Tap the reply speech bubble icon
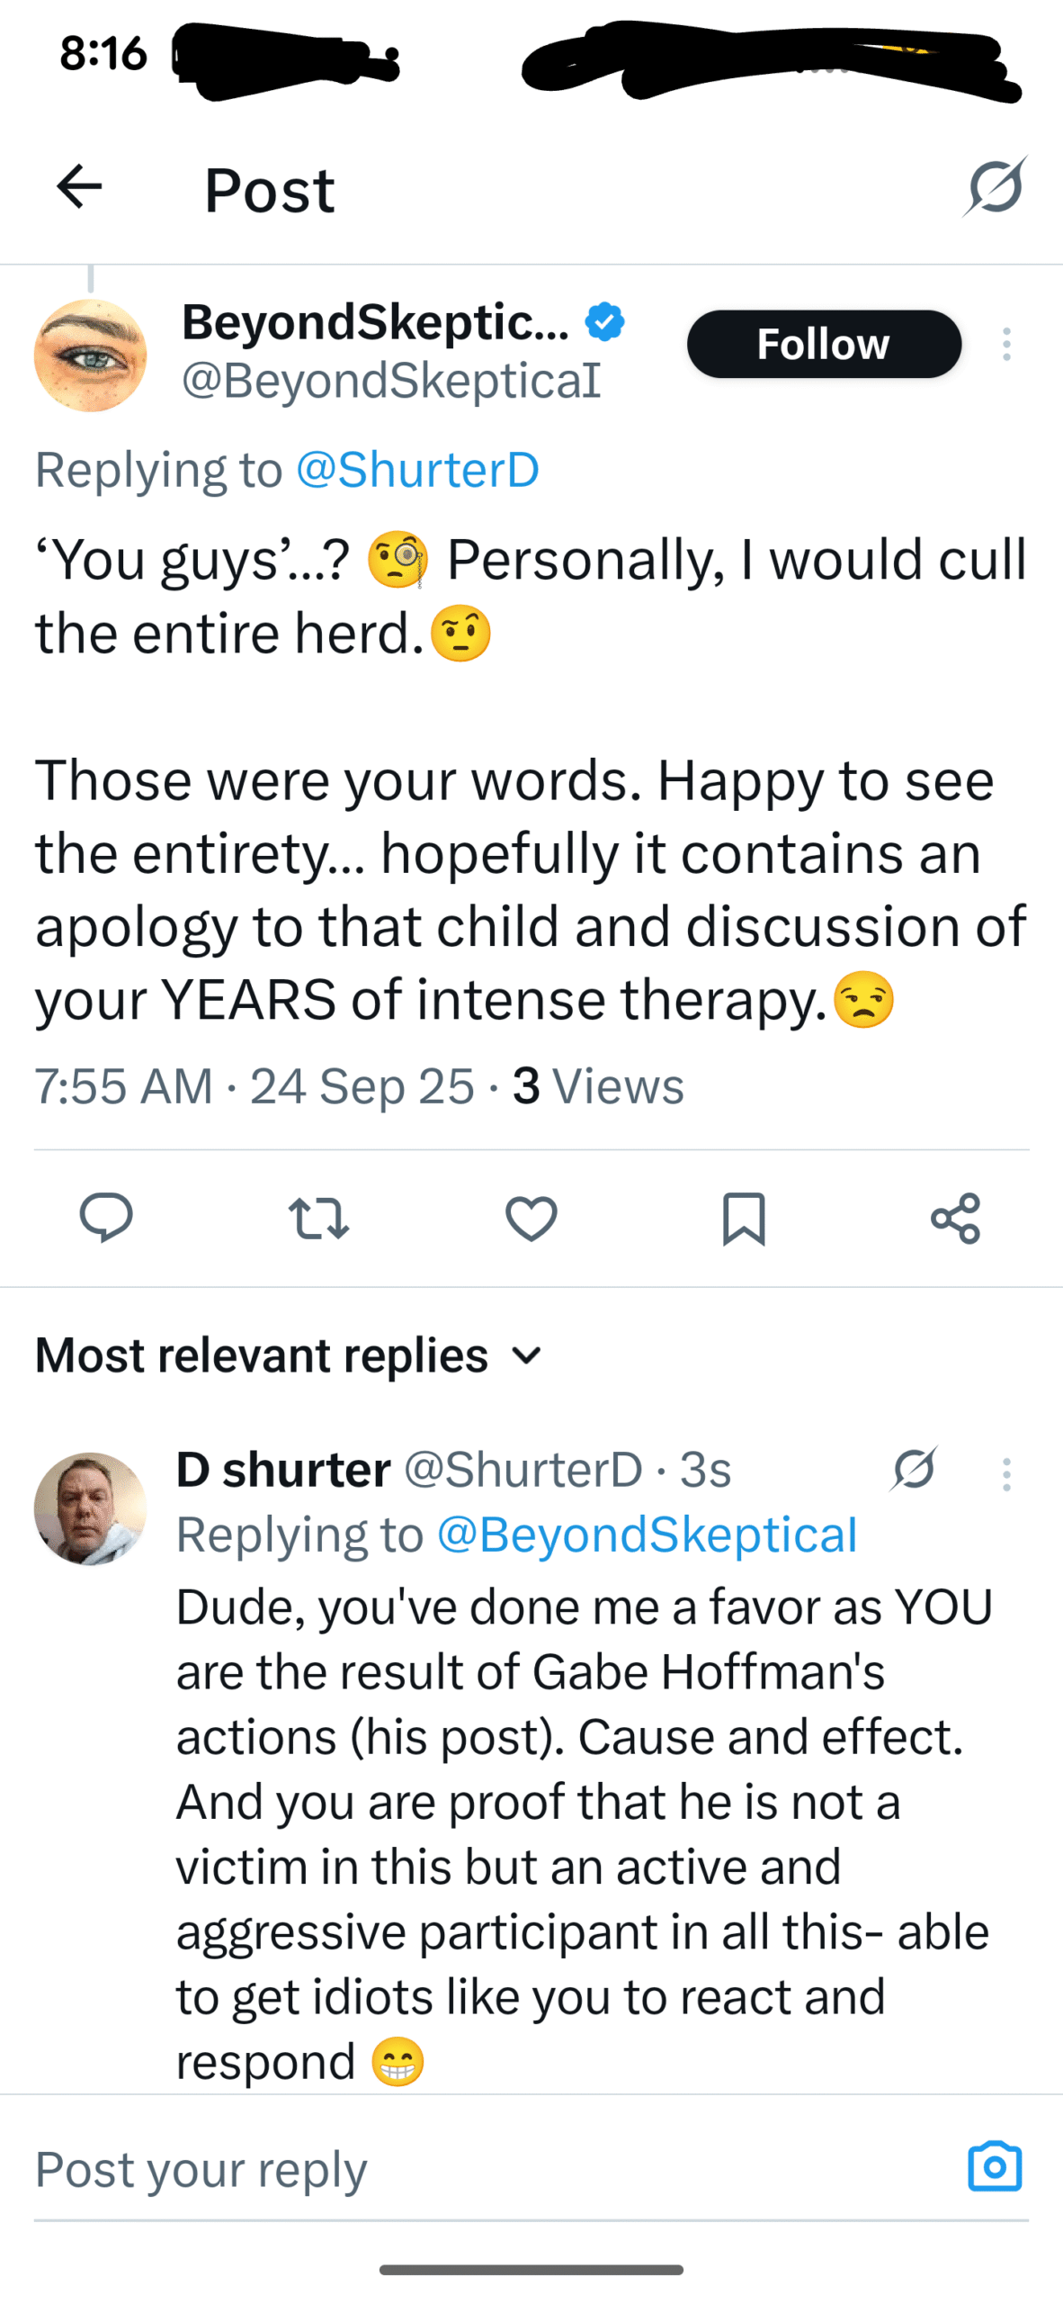Screen dimensions: 1063x2304 click(106, 1218)
